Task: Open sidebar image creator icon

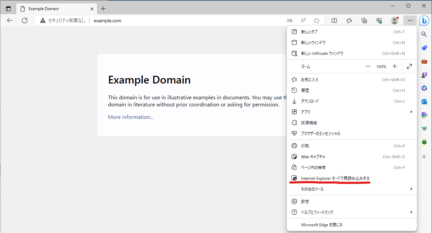Action: click(424, 115)
